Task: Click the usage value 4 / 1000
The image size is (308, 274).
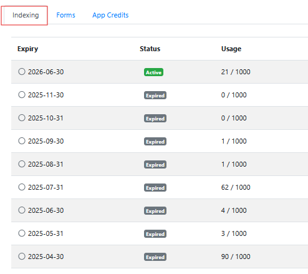Action: point(234,210)
